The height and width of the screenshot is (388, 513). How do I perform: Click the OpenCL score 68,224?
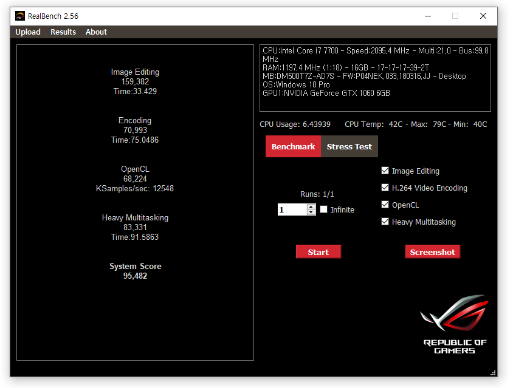coord(135,179)
